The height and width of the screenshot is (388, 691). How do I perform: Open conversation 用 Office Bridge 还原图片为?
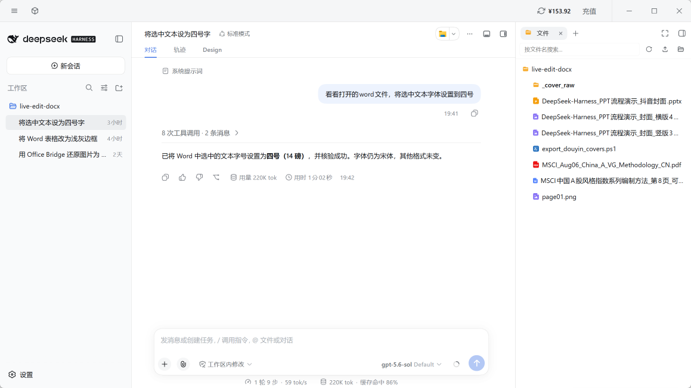click(66, 154)
